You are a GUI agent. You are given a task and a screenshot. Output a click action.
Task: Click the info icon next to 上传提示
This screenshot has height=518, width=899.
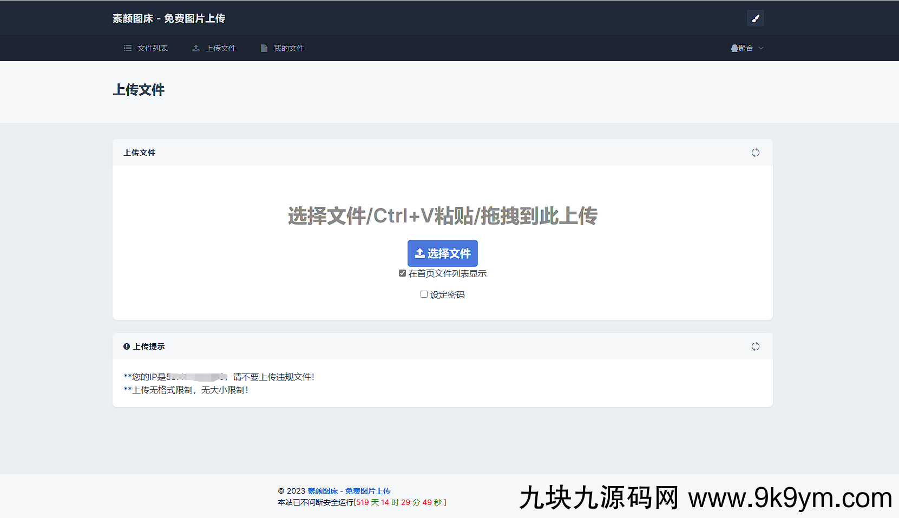click(x=126, y=346)
